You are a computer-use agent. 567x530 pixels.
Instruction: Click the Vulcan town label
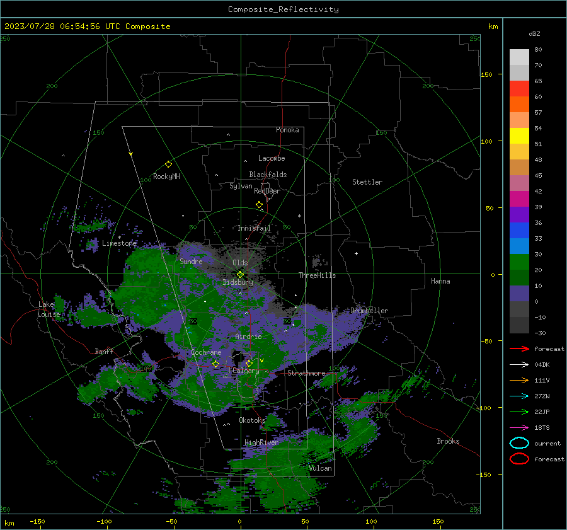pyautogui.click(x=321, y=468)
